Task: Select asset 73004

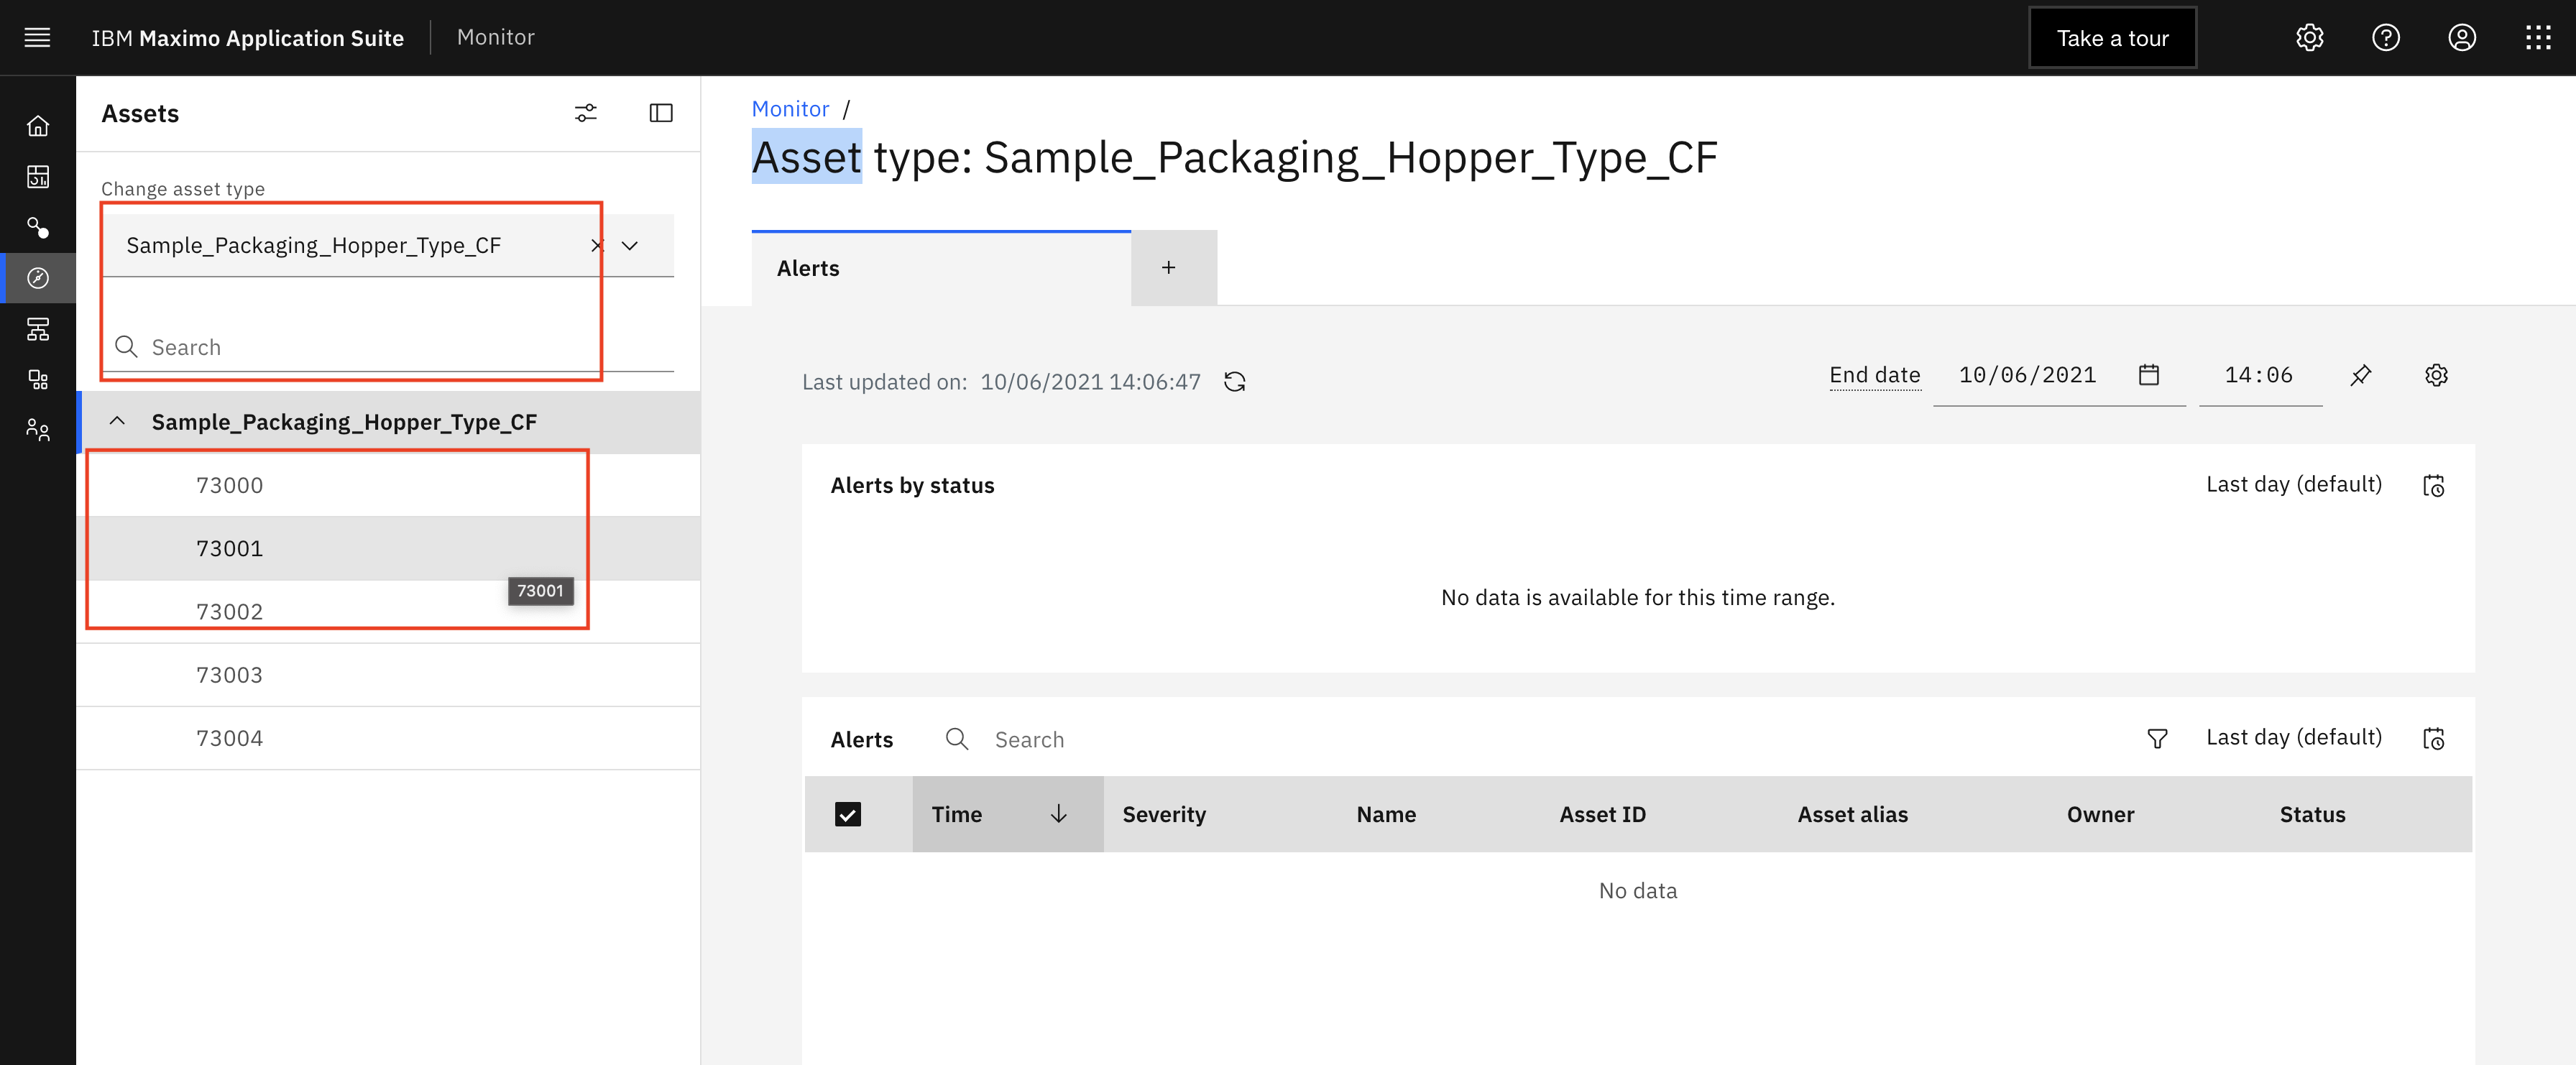Action: 388,738
